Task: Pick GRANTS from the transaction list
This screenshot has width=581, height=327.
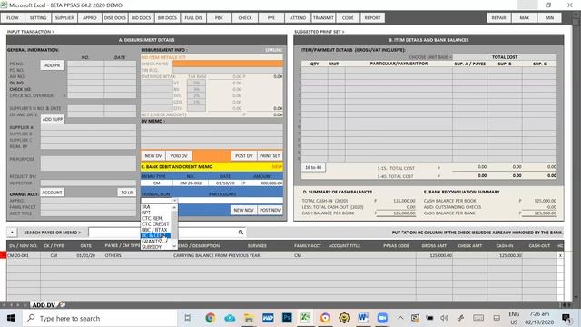Action: (152, 242)
